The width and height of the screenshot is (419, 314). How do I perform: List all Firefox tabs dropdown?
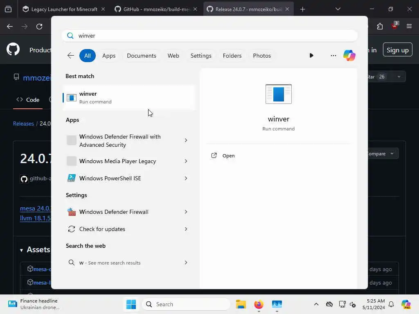point(338,9)
